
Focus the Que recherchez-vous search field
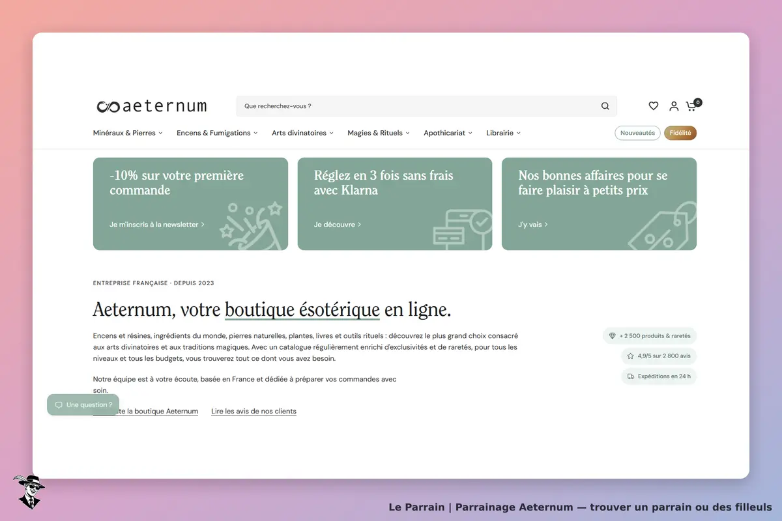[426, 106]
